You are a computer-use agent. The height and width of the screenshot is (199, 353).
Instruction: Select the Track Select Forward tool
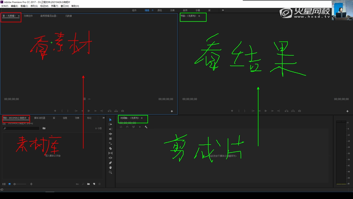[111, 125]
